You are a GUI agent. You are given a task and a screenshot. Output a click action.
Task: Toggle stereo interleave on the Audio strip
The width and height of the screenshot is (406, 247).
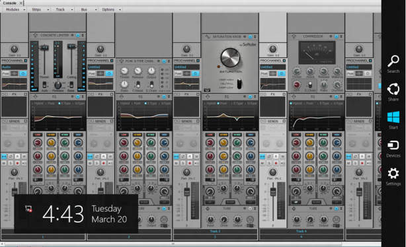4,157
